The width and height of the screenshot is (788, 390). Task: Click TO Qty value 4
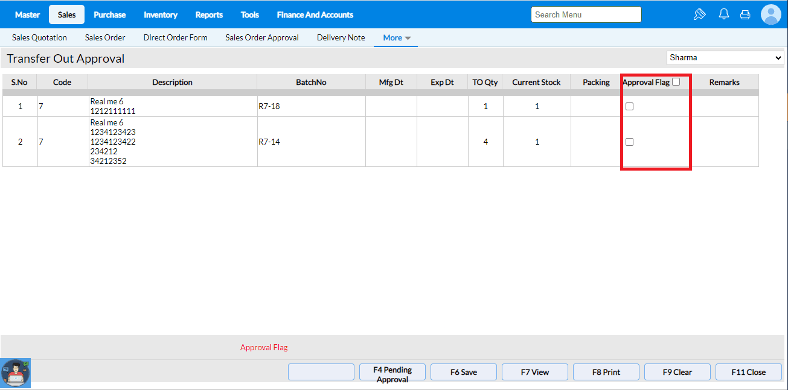coord(485,142)
